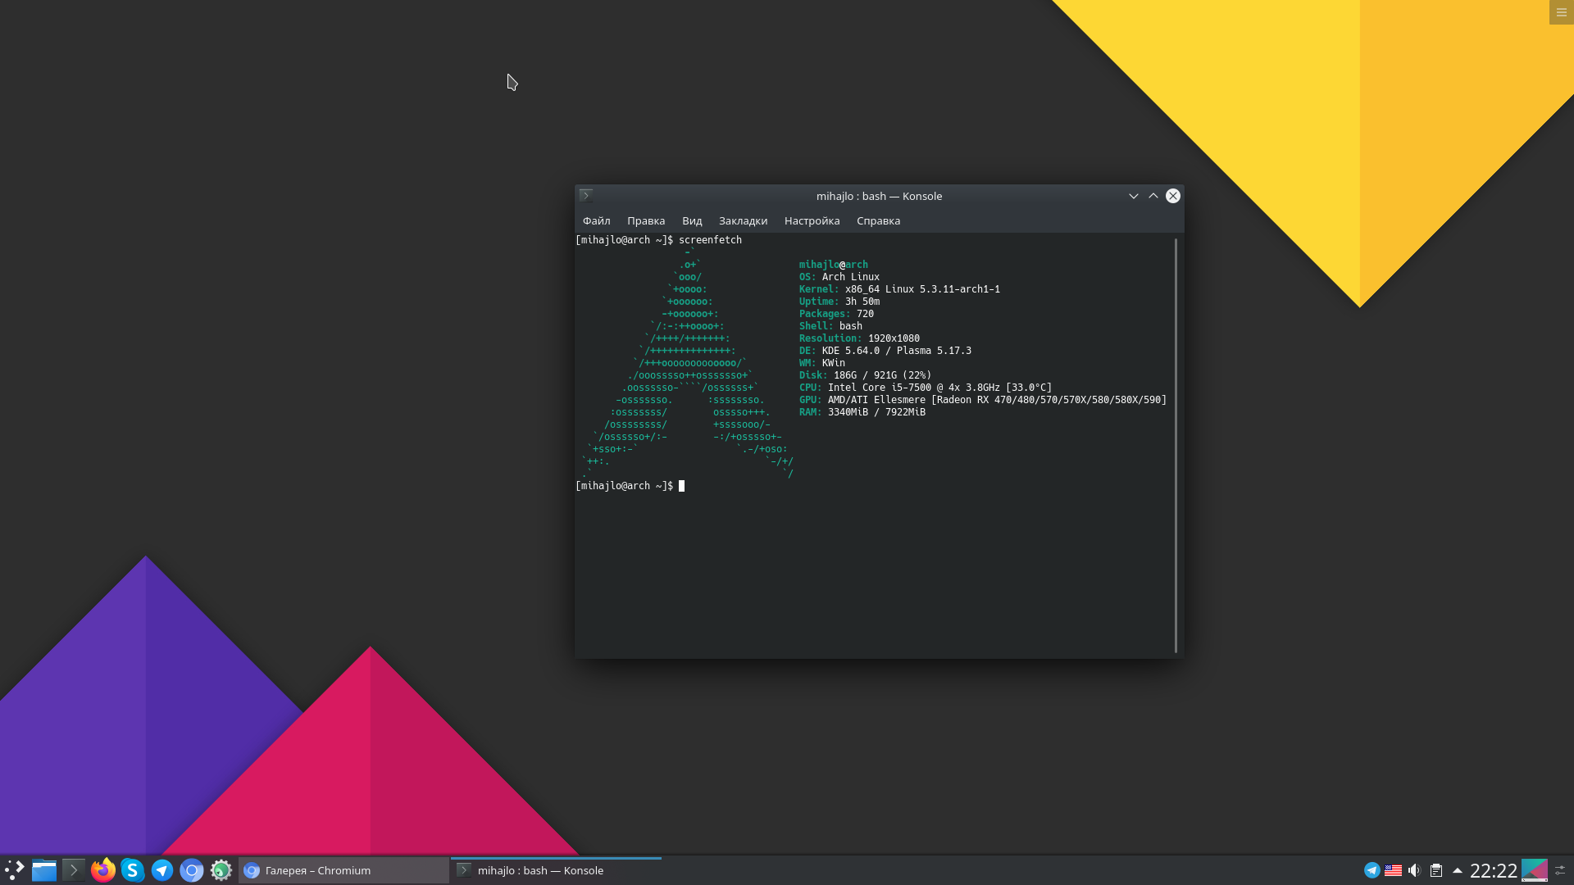Open the volume control in system tray
This screenshot has width=1574, height=885.
point(1414,870)
